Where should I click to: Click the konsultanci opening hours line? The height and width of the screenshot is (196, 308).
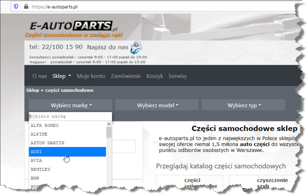coord(88,57)
